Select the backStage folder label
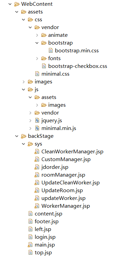124x257 pixels. [41, 136]
